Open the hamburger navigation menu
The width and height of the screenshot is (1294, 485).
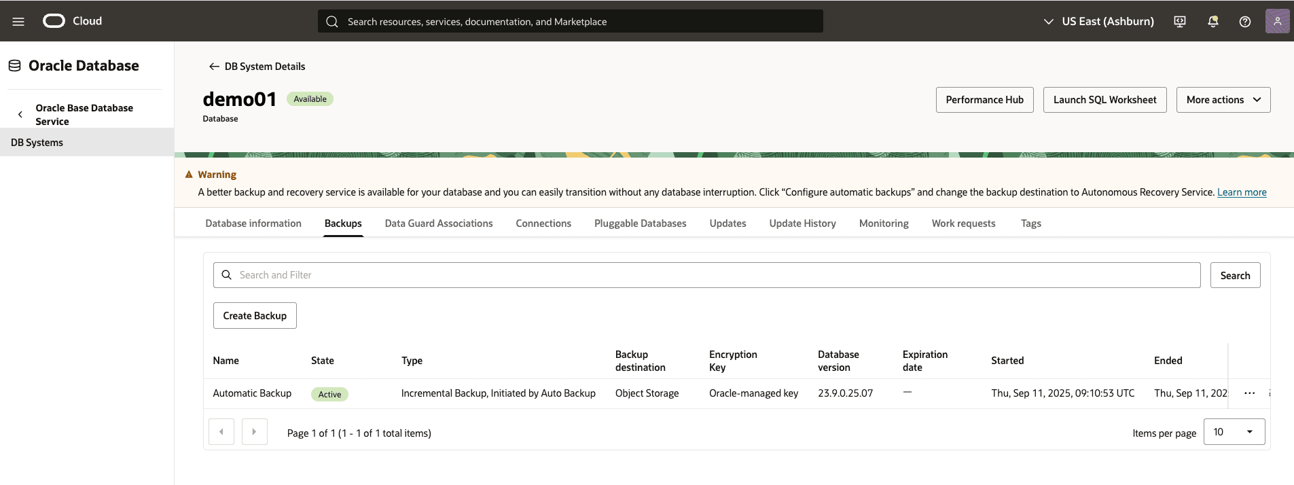click(x=18, y=22)
